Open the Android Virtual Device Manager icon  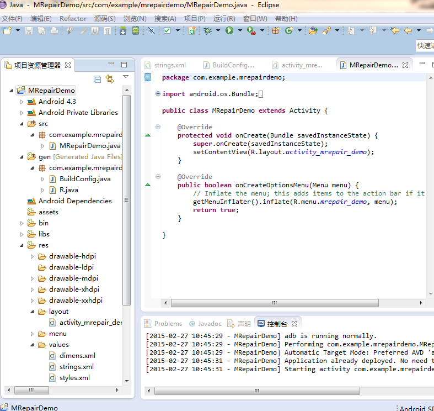click(136, 30)
